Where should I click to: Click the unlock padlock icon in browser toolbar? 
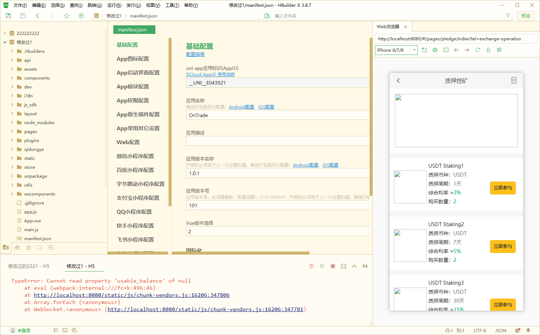(x=488, y=50)
